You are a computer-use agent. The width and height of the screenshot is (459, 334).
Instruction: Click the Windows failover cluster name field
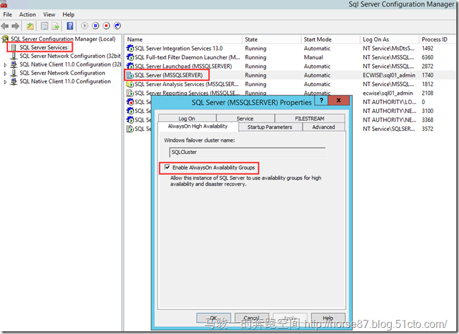click(x=248, y=153)
